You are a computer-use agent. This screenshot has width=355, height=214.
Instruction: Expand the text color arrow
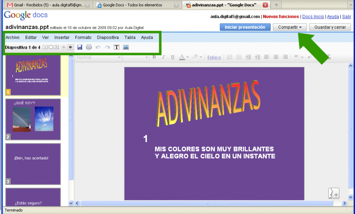coord(187,57)
